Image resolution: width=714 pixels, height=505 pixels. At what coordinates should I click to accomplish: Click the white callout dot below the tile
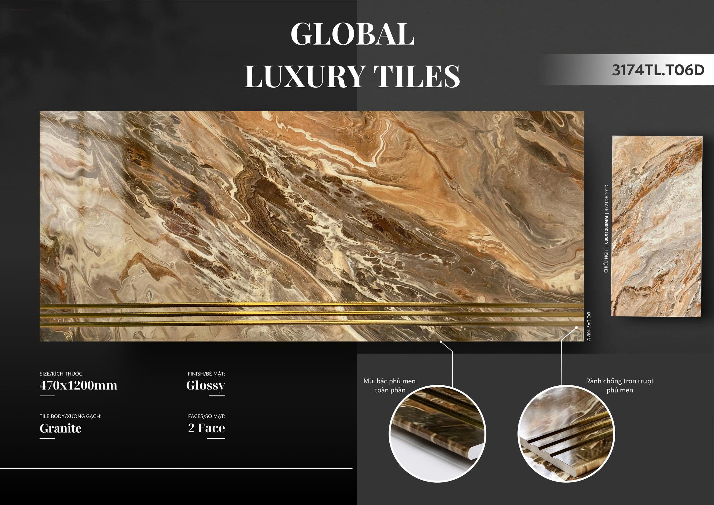point(441,342)
